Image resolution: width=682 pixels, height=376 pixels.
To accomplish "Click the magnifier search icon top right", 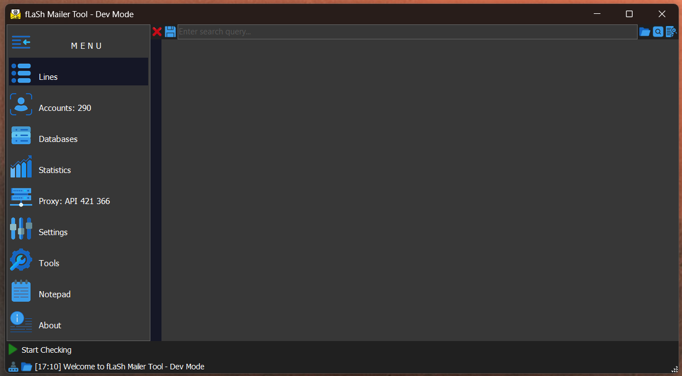I will 658,32.
